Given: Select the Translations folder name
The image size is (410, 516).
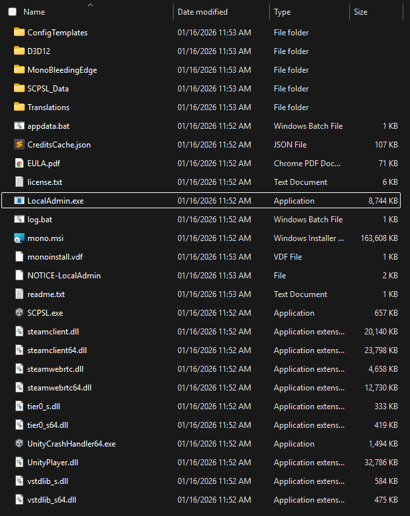Looking at the screenshot, I should click(48, 107).
